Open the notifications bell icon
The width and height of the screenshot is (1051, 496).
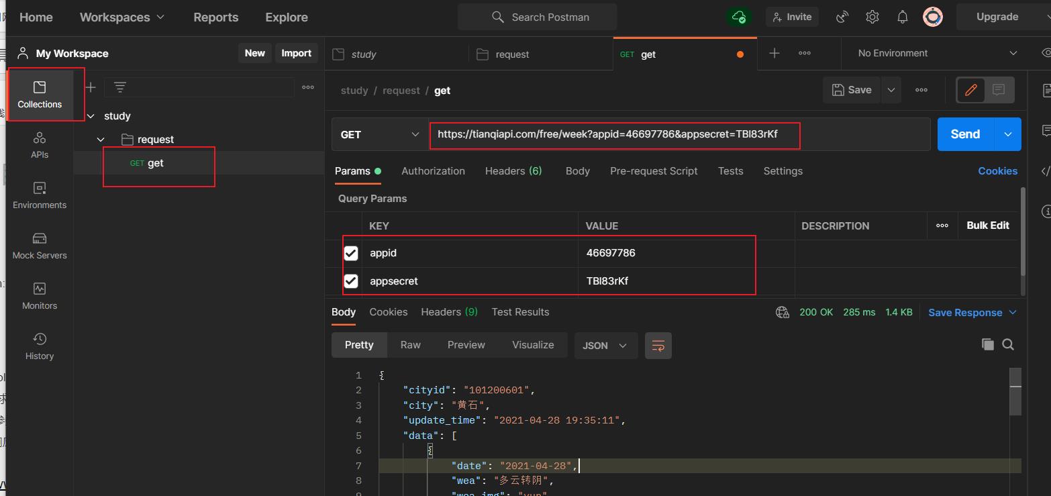pos(903,17)
